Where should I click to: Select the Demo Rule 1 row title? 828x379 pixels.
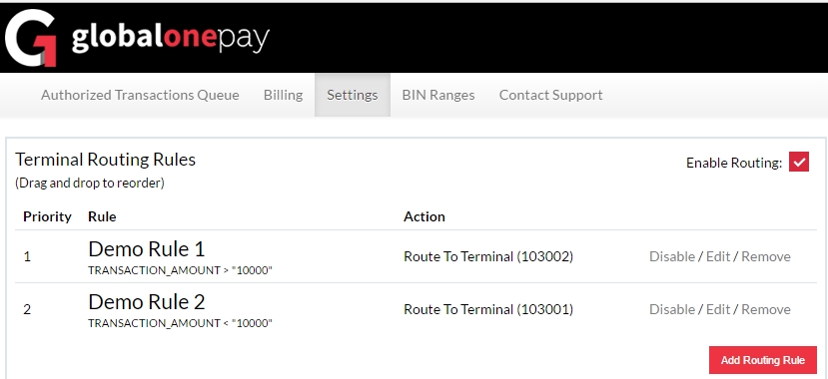pos(146,248)
